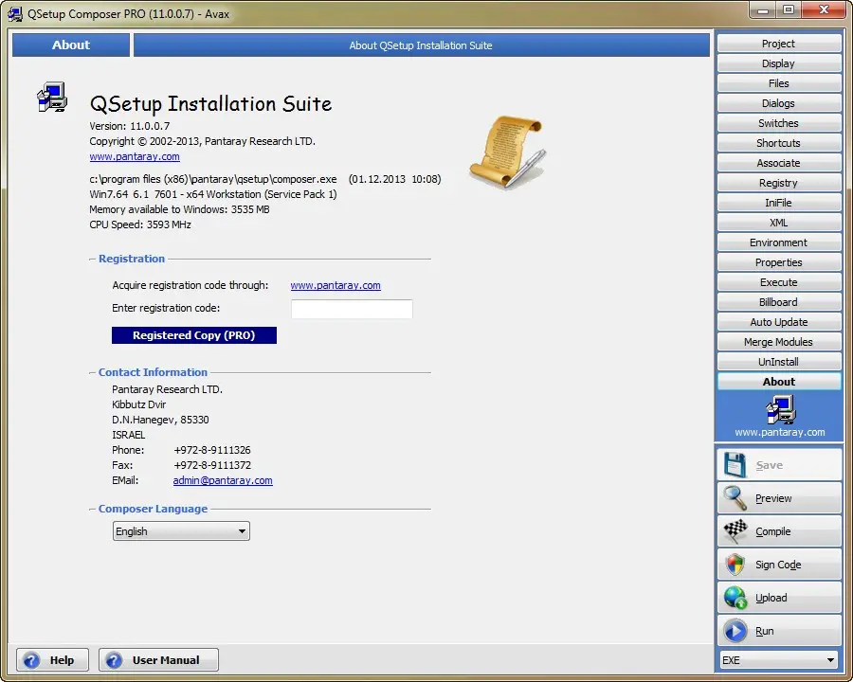Click the question mark icon on User Manual
This screenshot has width=853, height=682.
tap(114, 660)
